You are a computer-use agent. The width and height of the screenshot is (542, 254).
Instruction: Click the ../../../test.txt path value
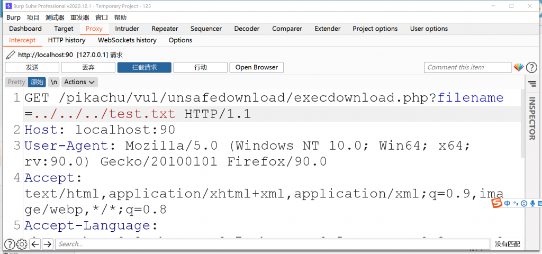coord(104,114)
